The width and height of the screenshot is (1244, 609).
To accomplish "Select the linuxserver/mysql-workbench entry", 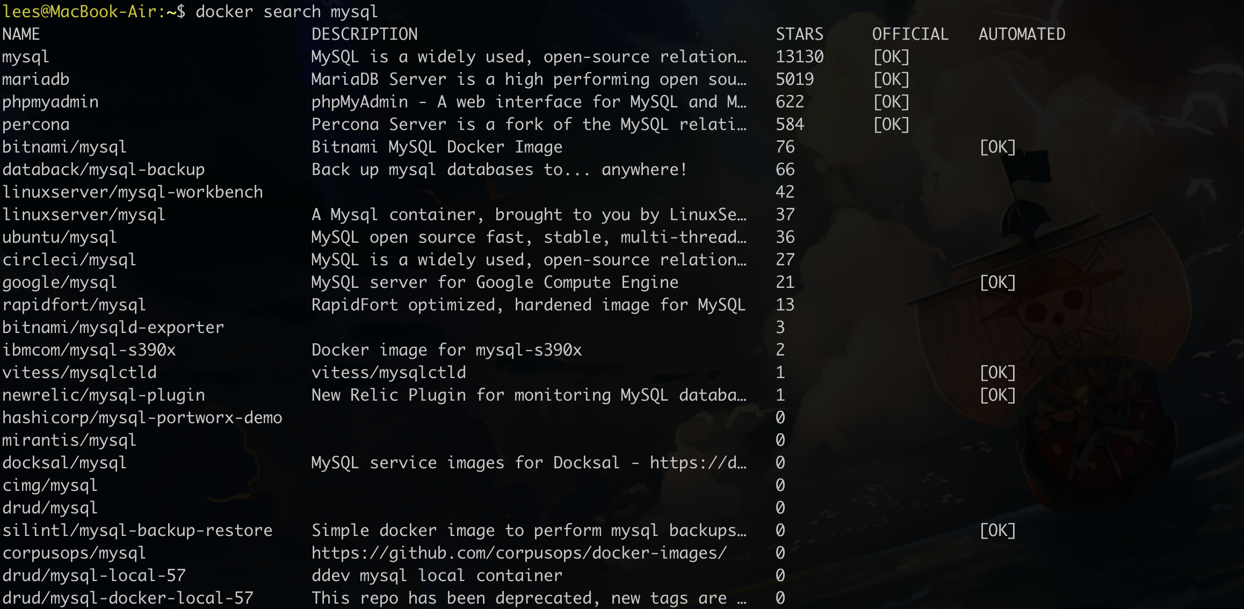I will tap(133, 192).
